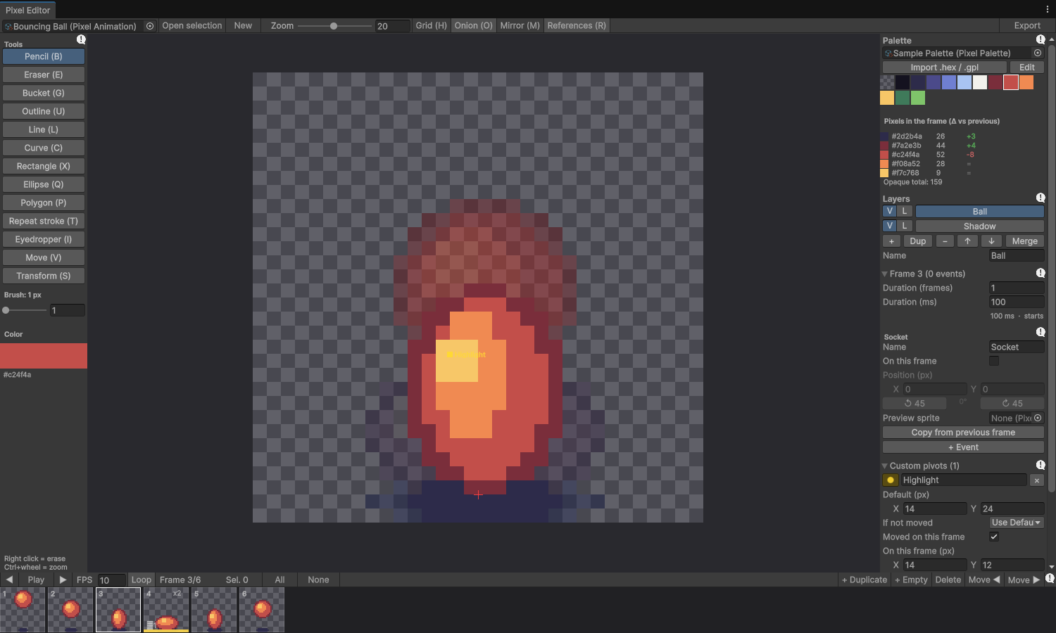The height and width of the screenshot is (633, 1056).
Task: Open the Preview sprite object picker
Action: point(1037,418)
